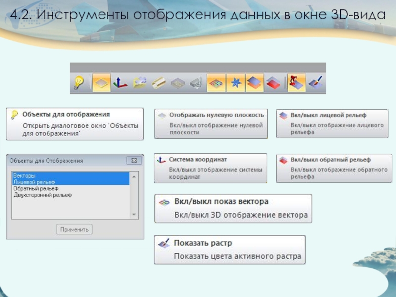This screenshot has height=297, width=396.
Task: Select 'Векторы' in the objects list
Action: 70,175
